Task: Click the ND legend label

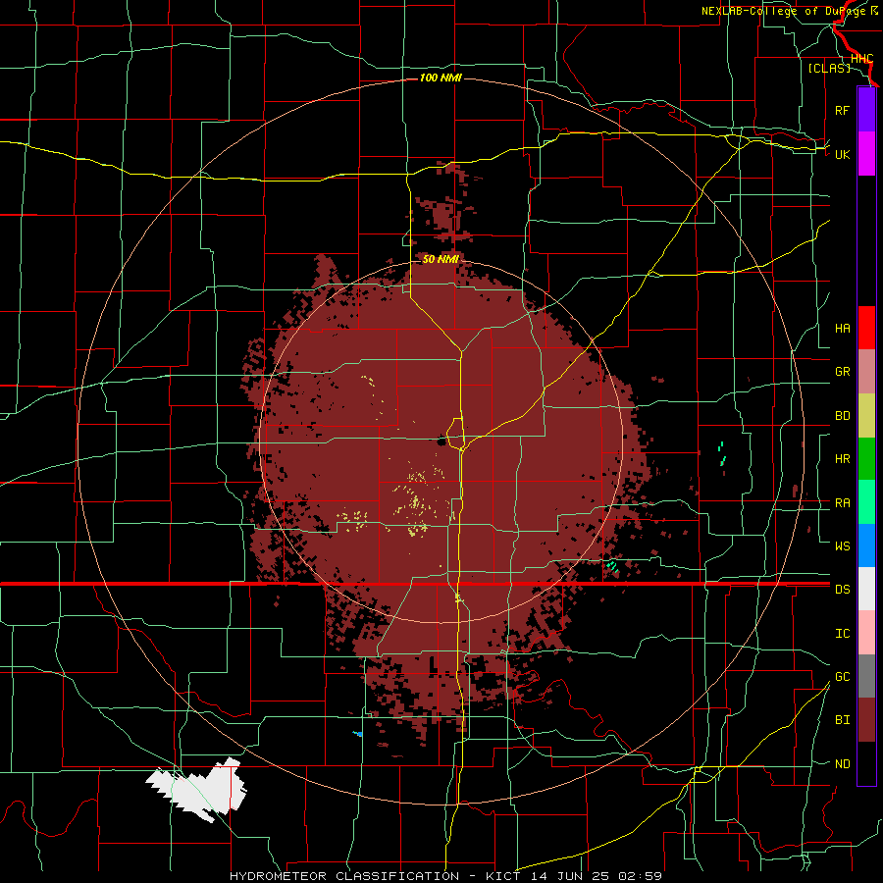Action: pos(842,764)
